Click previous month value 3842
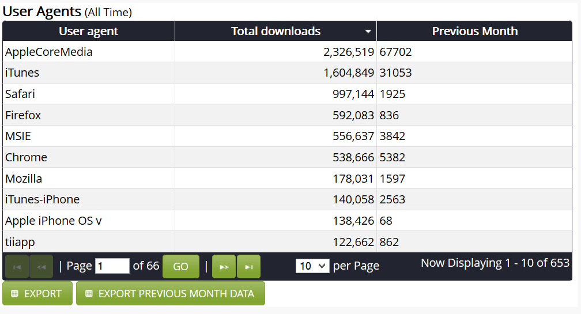 point(392,136)
